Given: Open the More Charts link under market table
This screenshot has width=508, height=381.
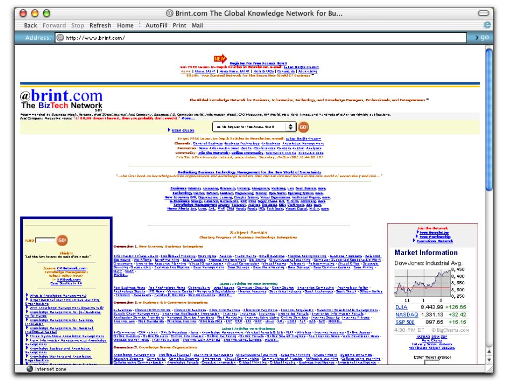Looking at the screenshot, I should (x=432, y=340).
